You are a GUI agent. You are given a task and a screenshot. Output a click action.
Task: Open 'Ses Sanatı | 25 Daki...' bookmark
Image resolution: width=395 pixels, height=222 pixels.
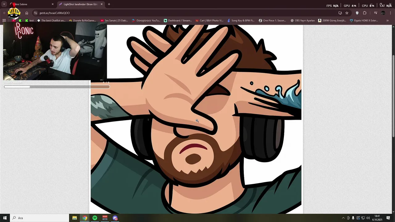pos(114,21)
